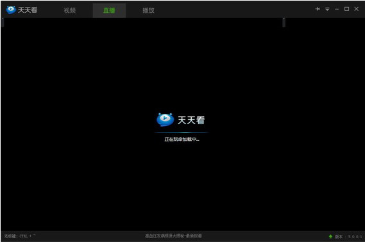Click the boss key CTRL shortcut label
Screen dimensions: 365x242
click(x=20, y=236)
